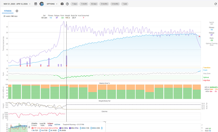Image resolution: width=218 pixels, height=132 pixels.
Task: Add a new chart tab with plus icon
Action: point(17,11)
